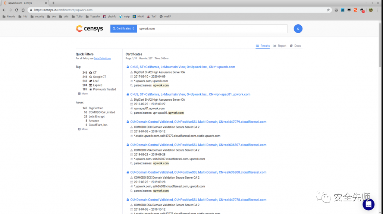Open the Data Definitions link
The height and width of the screenshot is (214, 383).
[102, 59]
